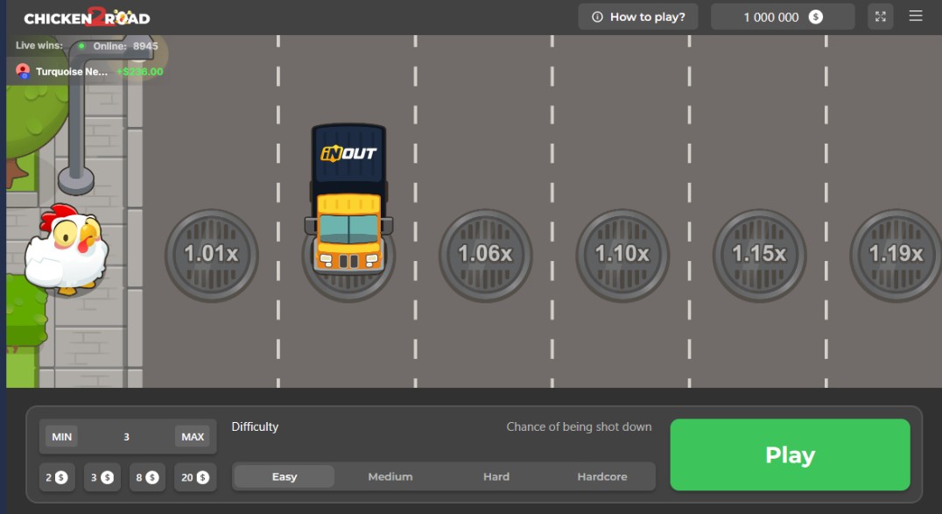Click the dollar coin icon beside balance
The width and height of the screenshot is (942, 514).
(815, 17)
